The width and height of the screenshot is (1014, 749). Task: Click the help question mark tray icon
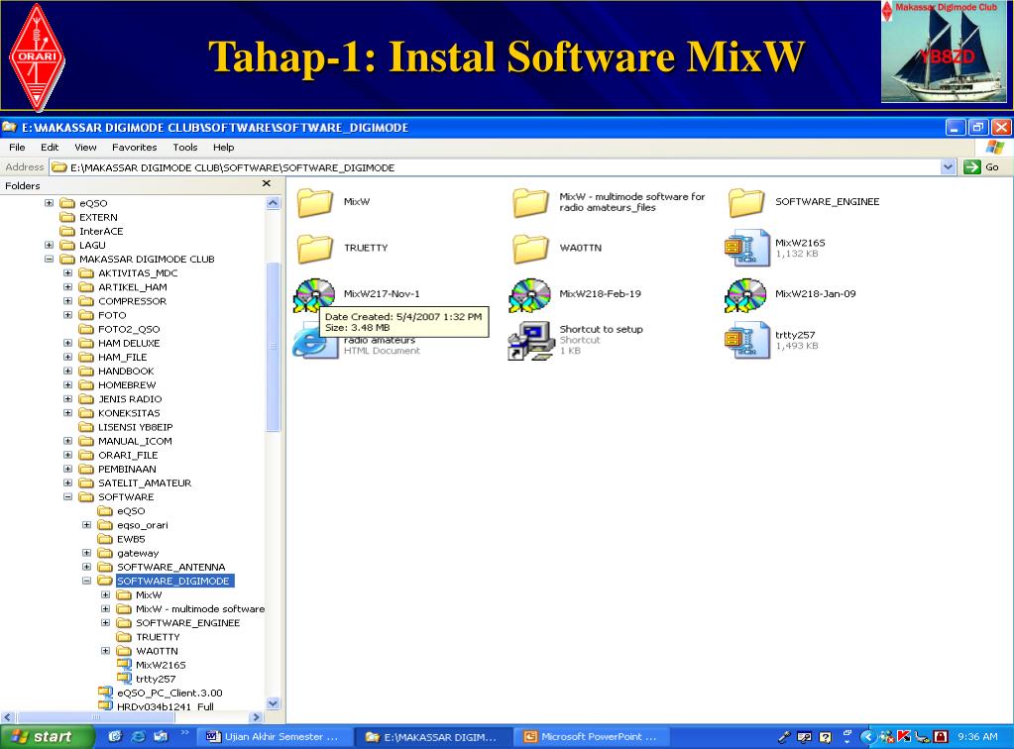(x=825, y=737)
